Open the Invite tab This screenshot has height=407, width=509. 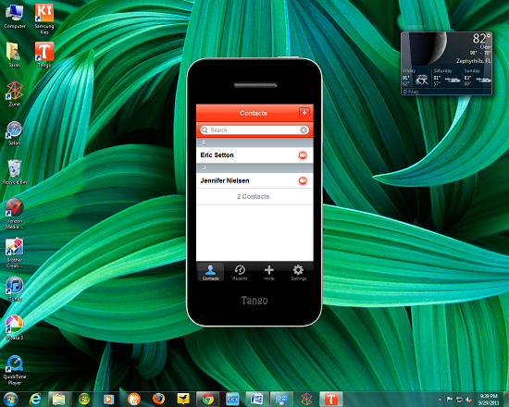(x=269, y=272)
